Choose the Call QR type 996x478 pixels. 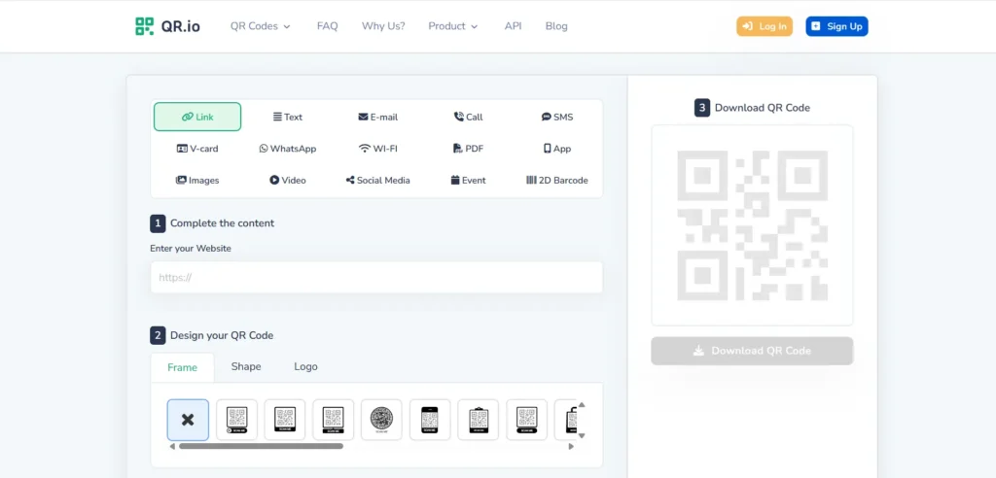click(468, 117)
